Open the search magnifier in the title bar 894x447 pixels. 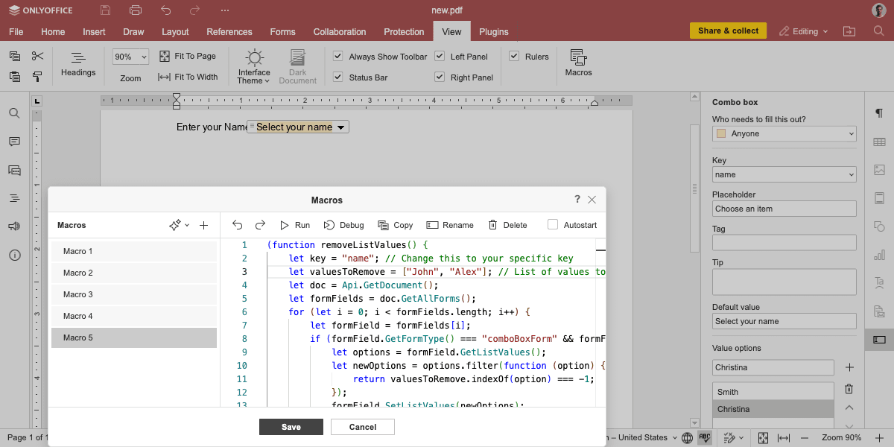click(x=878, y=31)
